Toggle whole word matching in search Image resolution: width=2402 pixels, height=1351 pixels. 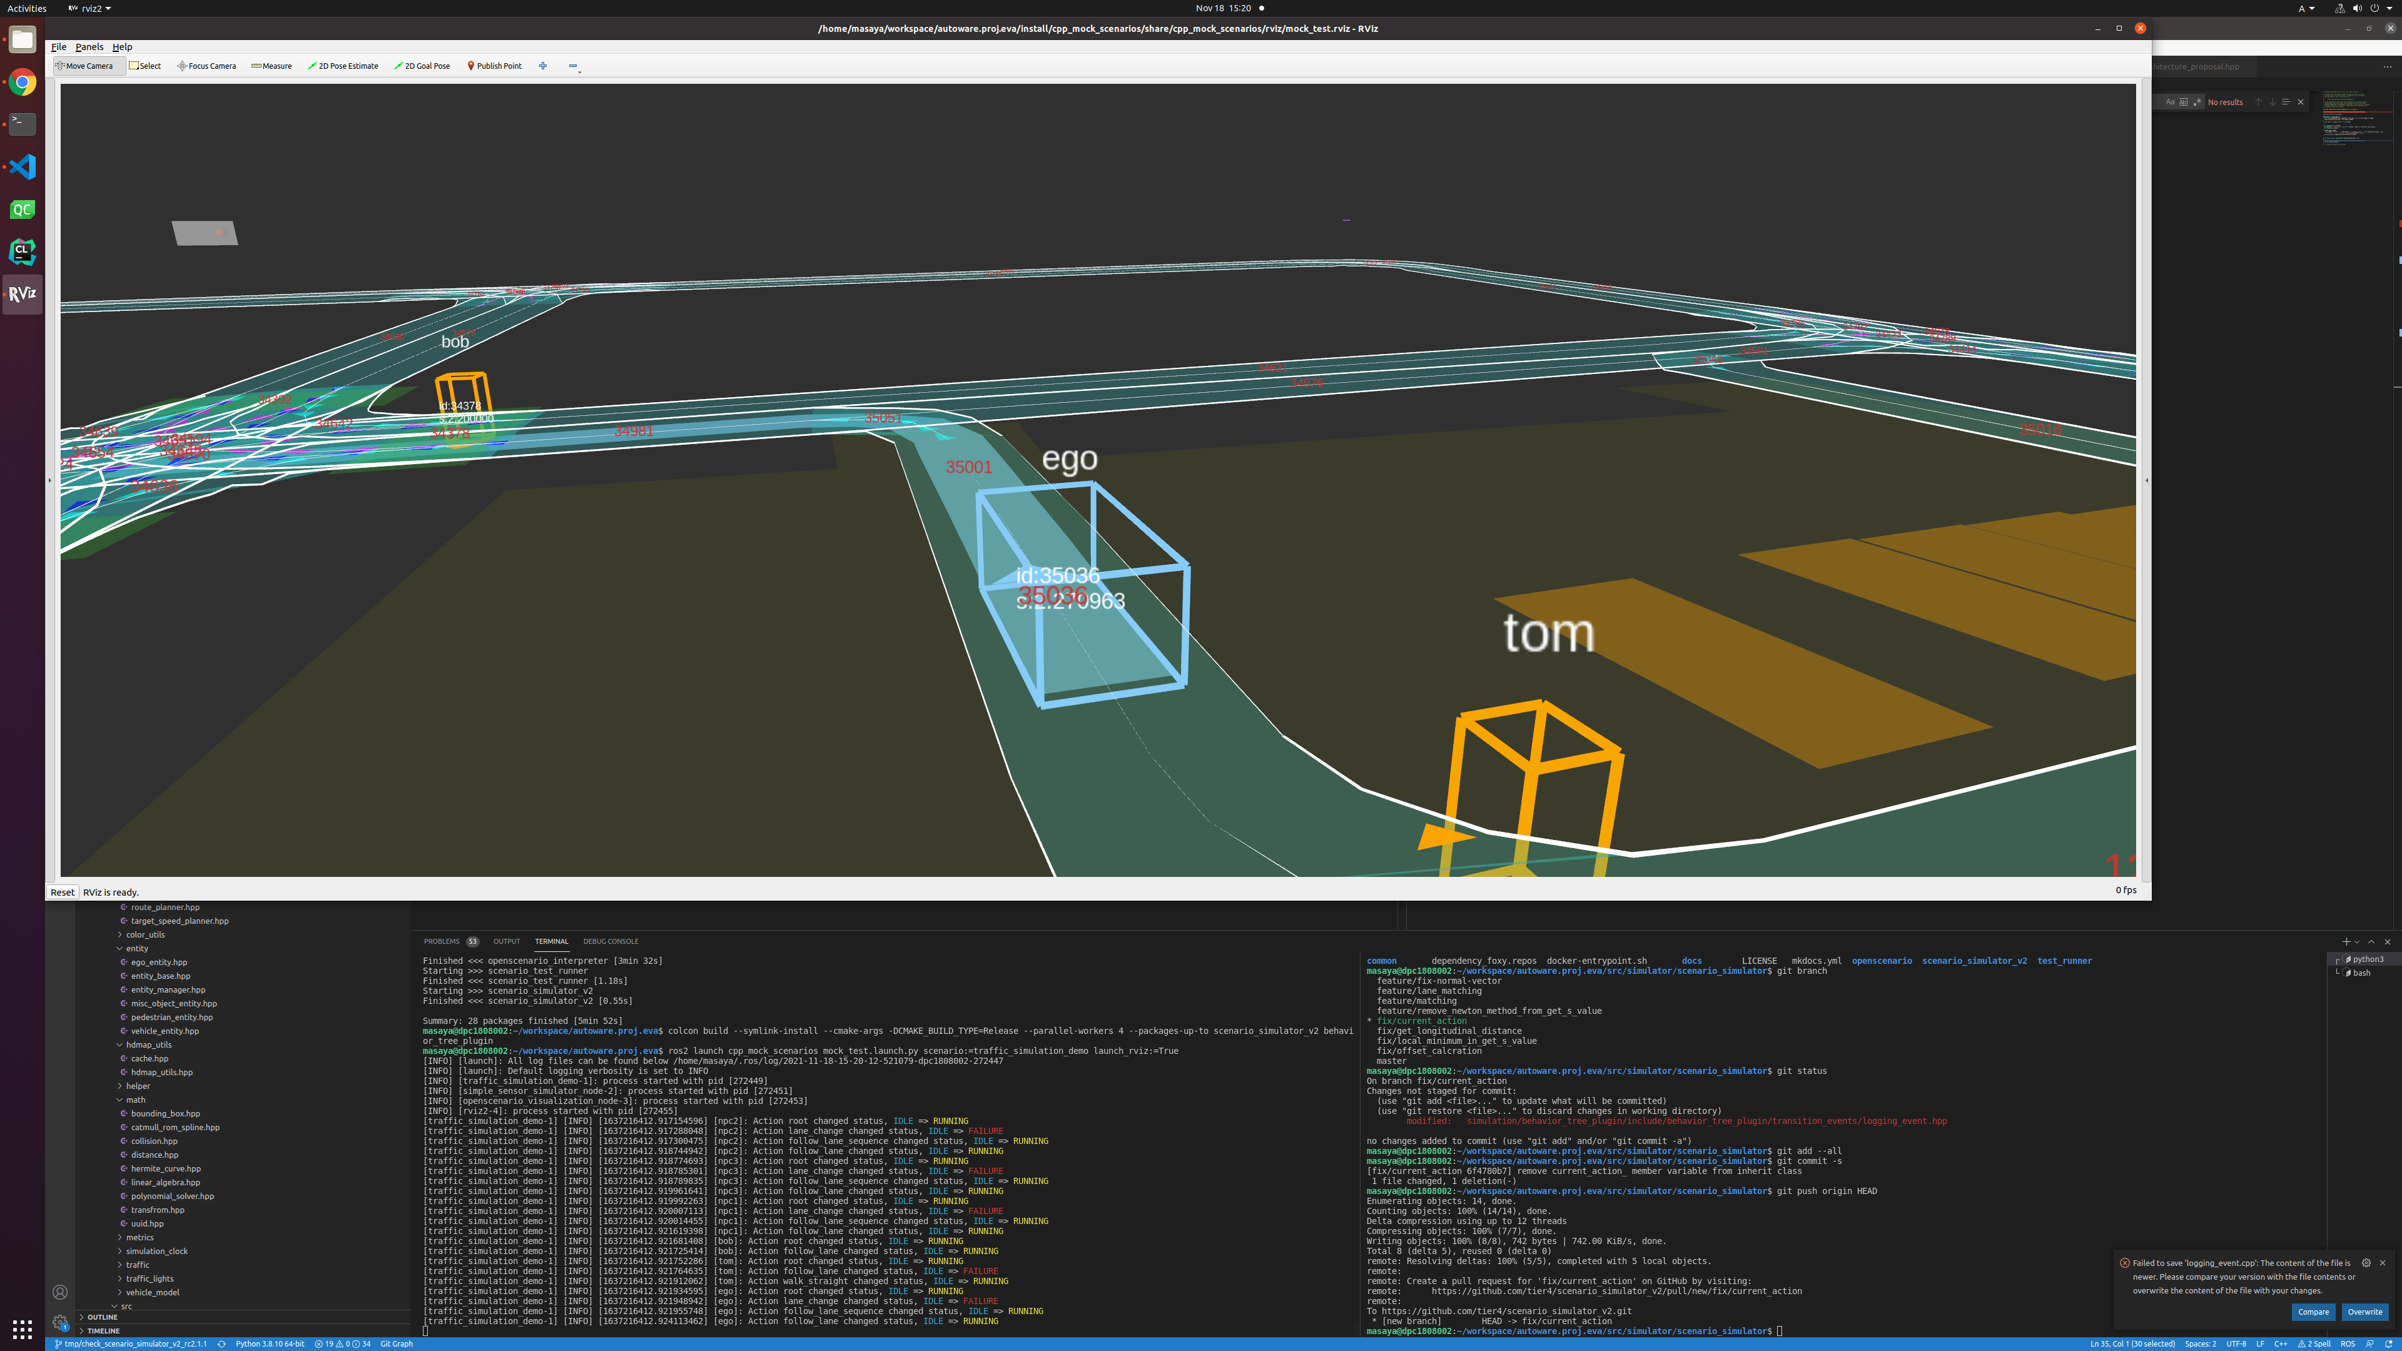(x=2184, y=101)
